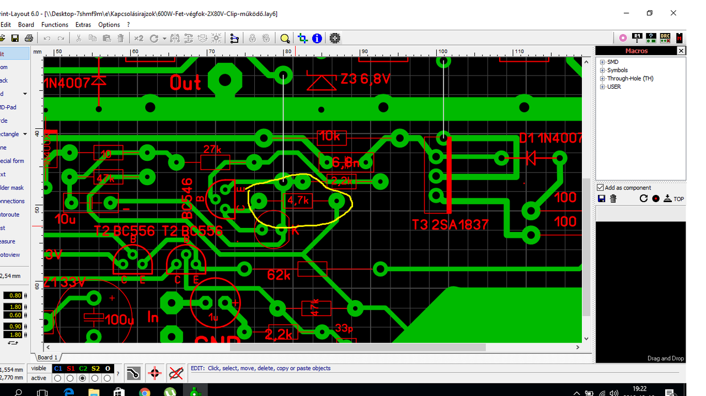The height and width of the screenshot is (396, 706).
Task: Click the x2 Duplicate icon
Action: (x=138, y=39)
